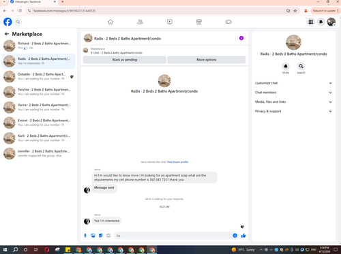Open the Marketplace store icon in top navigation
This screenshot has width=341, height=254.
click(x=199, y=22)
